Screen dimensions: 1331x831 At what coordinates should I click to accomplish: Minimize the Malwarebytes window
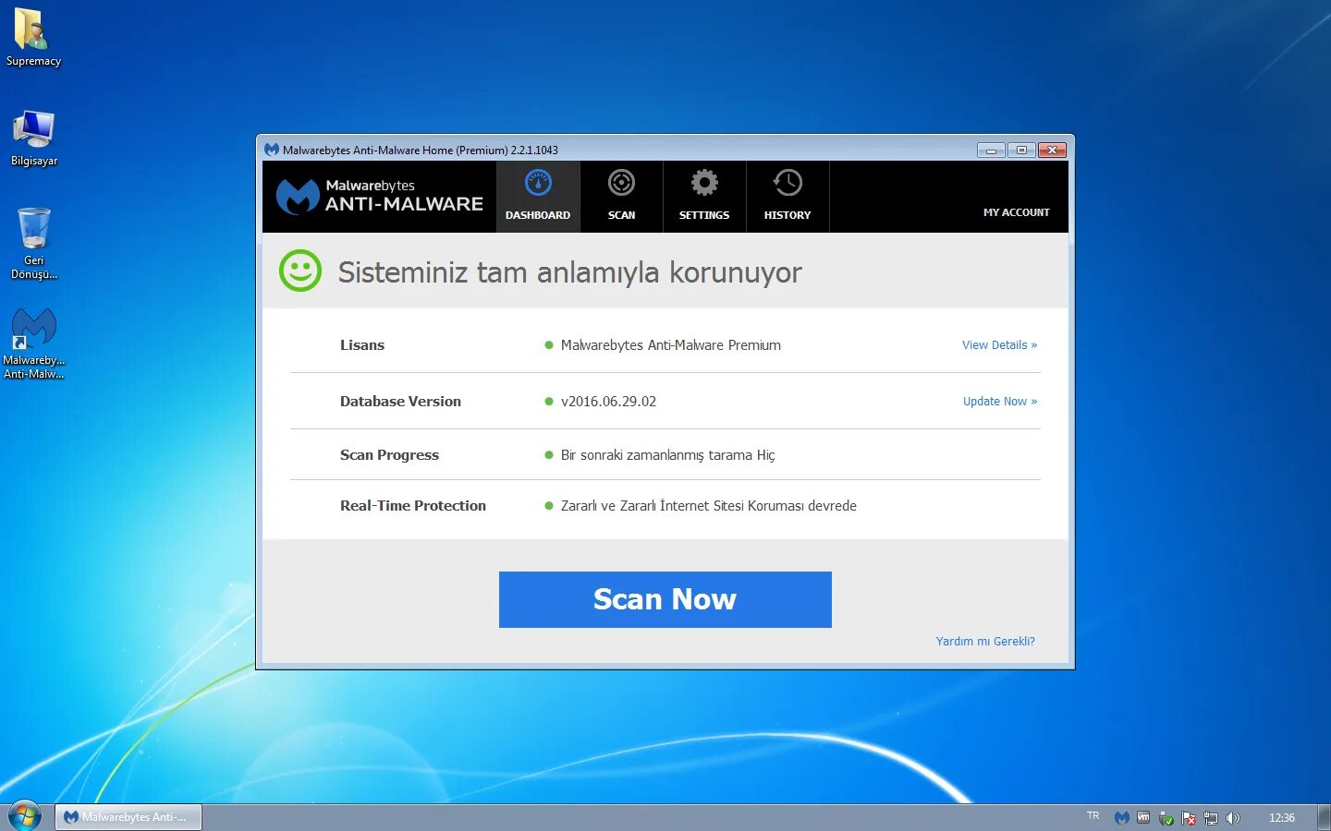pyautogui.click(x=992, y=150)
